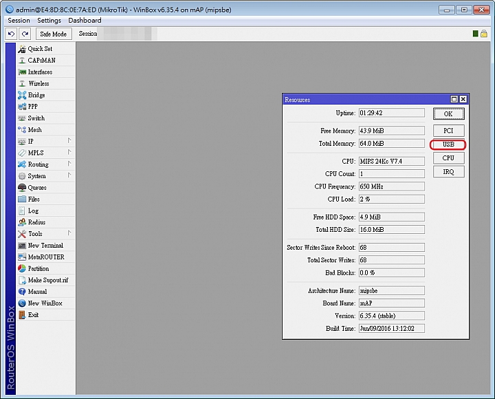The height and width of the screenshot is (399, 495).
Task: Toggle Safe Mode button
Action: point(53,34)
